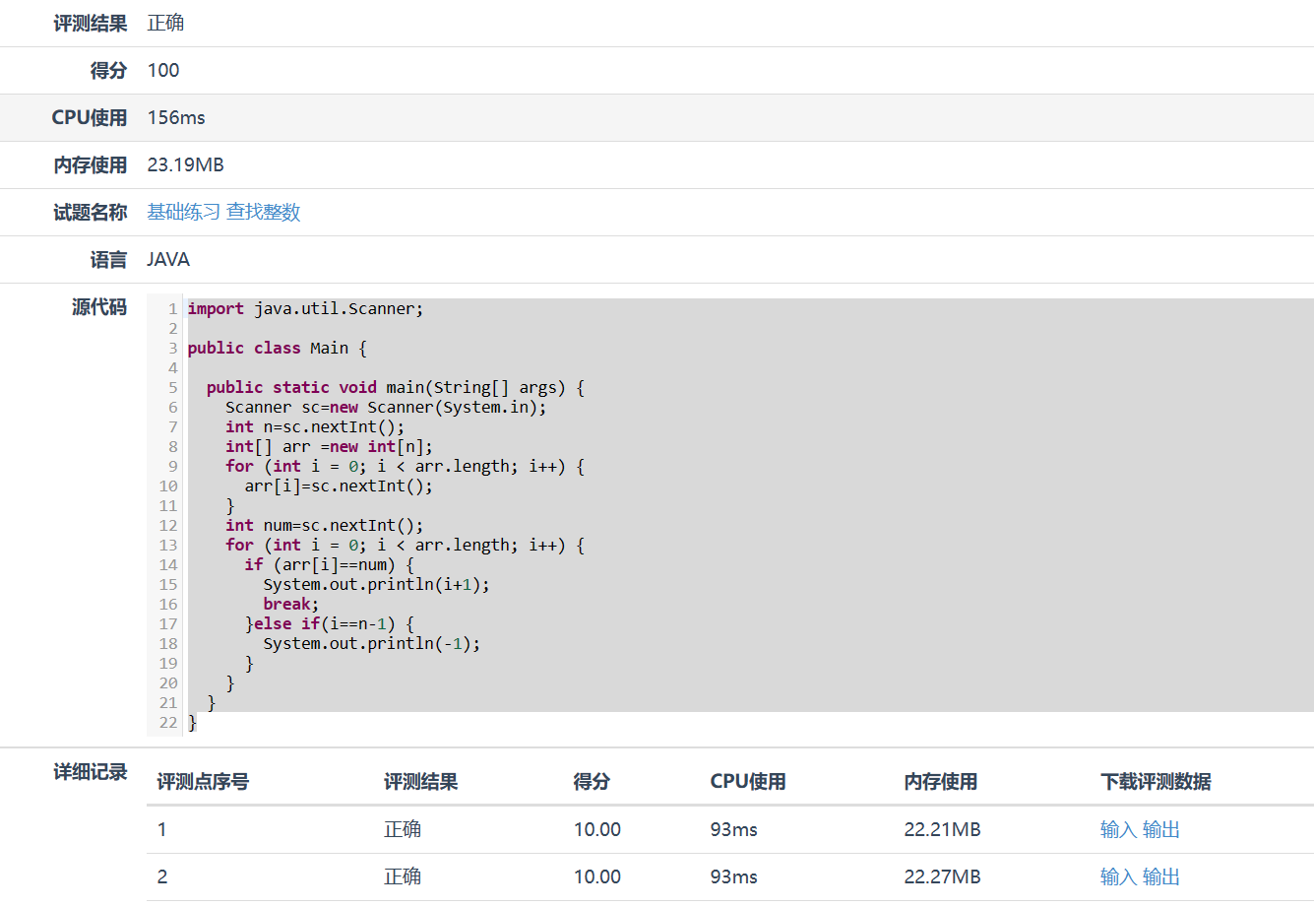Click the 评测点序号 column header
Image resolution: width=1314 pixels, height=907 pixels.
203,782
